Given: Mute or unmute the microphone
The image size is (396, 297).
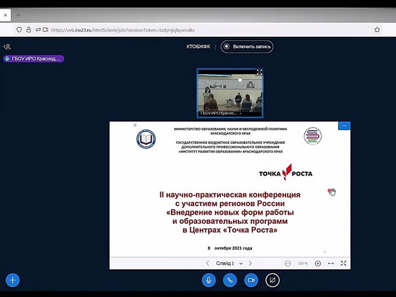Looking at the screenshot, I should [x=209, y=280].
